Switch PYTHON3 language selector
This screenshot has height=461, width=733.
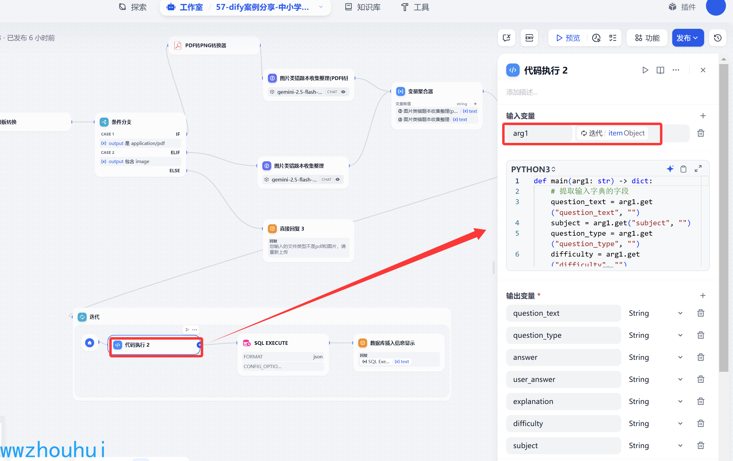[x=533, y=169]
